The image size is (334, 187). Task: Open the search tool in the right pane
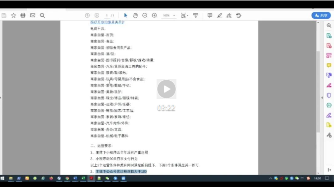pyautogui.click(x=329, y=26)
